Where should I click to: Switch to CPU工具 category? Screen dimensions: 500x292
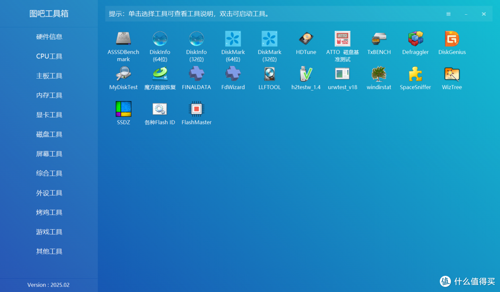click(x=49, y=56)
